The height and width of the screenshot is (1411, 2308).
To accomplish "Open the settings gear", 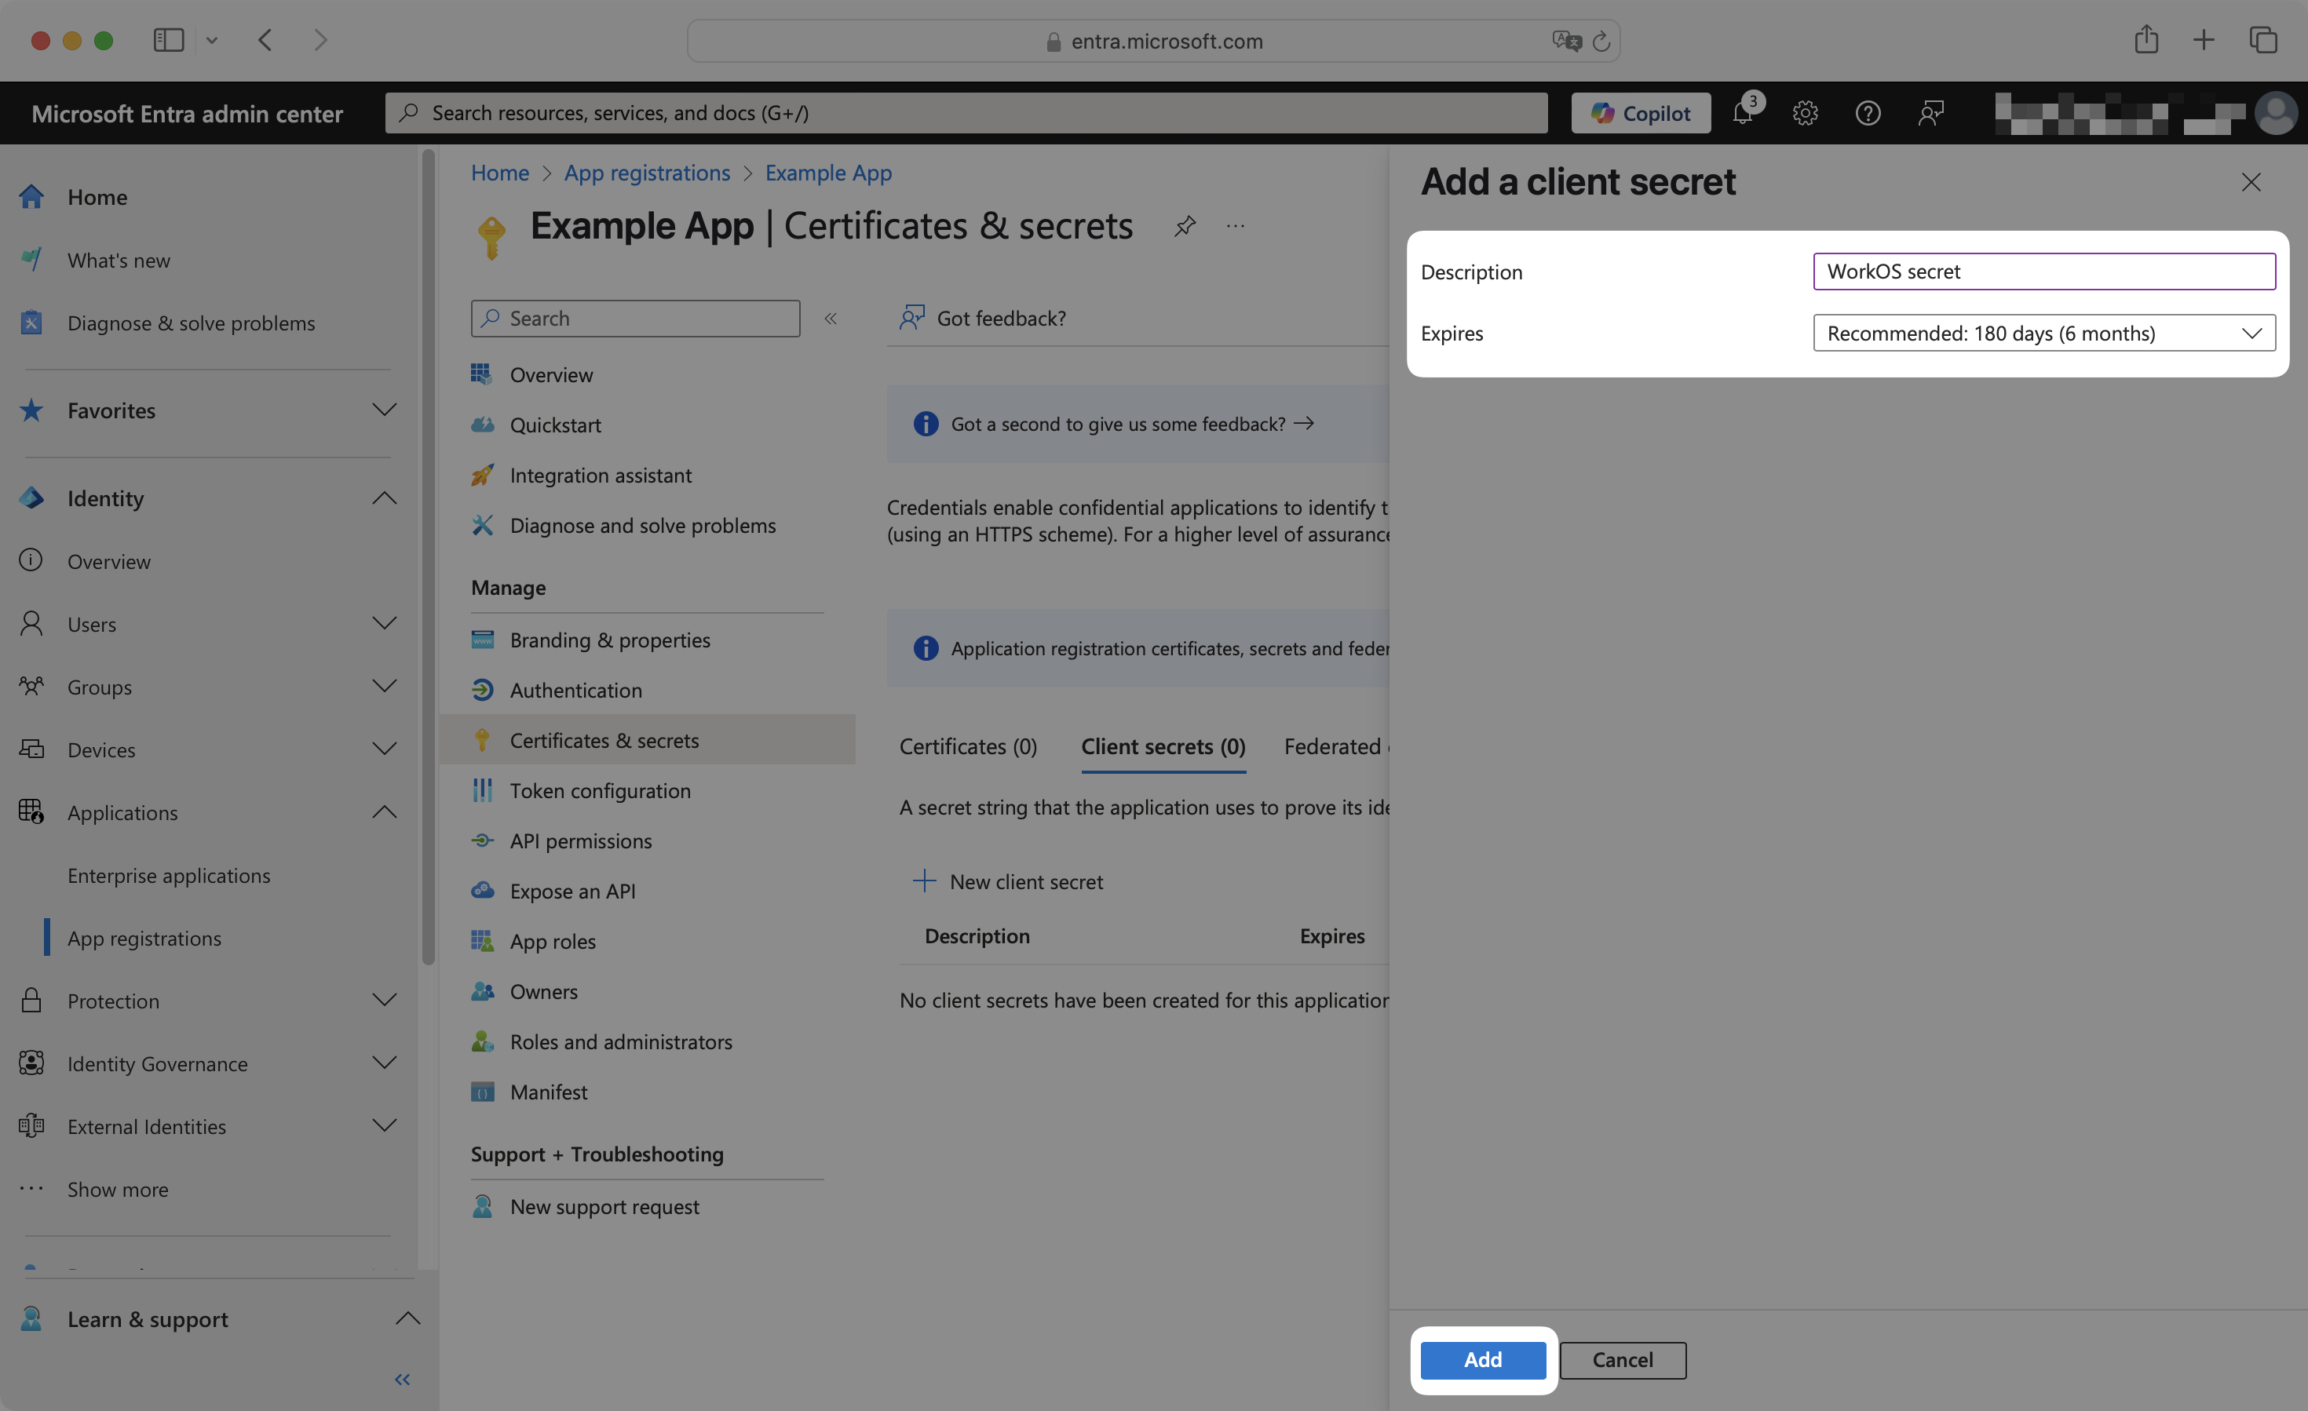I will pos(1805,112).
